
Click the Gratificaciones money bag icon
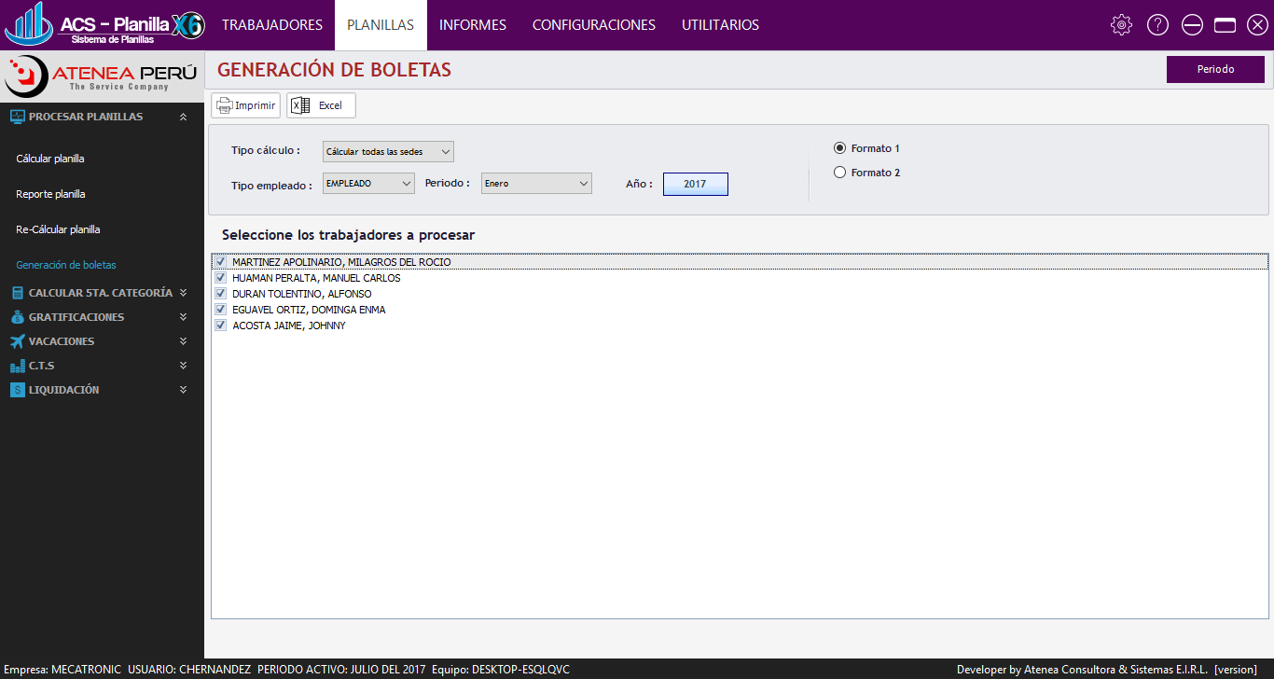(x=17, y=317)
